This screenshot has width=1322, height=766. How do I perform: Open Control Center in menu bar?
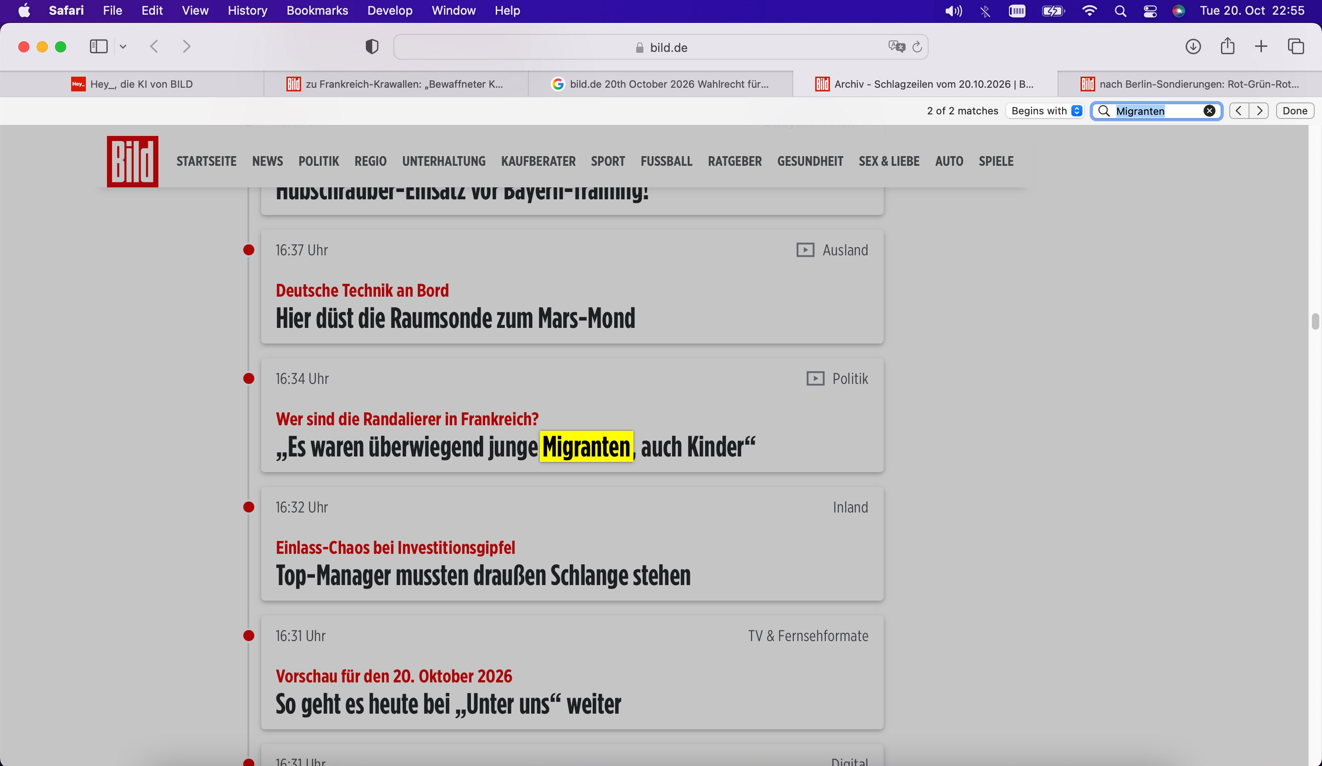(x=1150, y=11)
